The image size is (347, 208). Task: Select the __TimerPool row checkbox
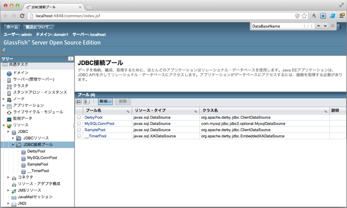79,136
